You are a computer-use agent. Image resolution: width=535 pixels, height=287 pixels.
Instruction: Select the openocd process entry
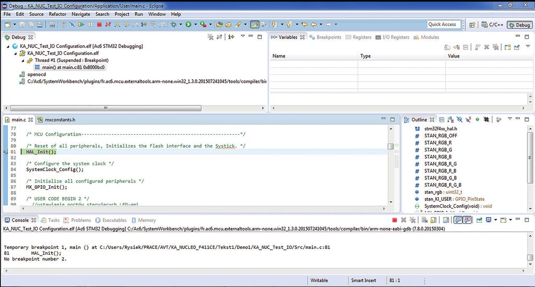[x=33, y=74]
